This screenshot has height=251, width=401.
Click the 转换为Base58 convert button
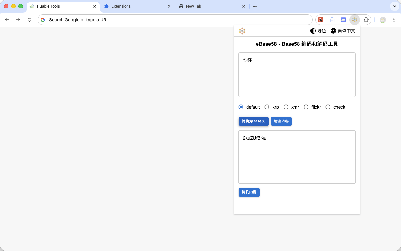254,121
